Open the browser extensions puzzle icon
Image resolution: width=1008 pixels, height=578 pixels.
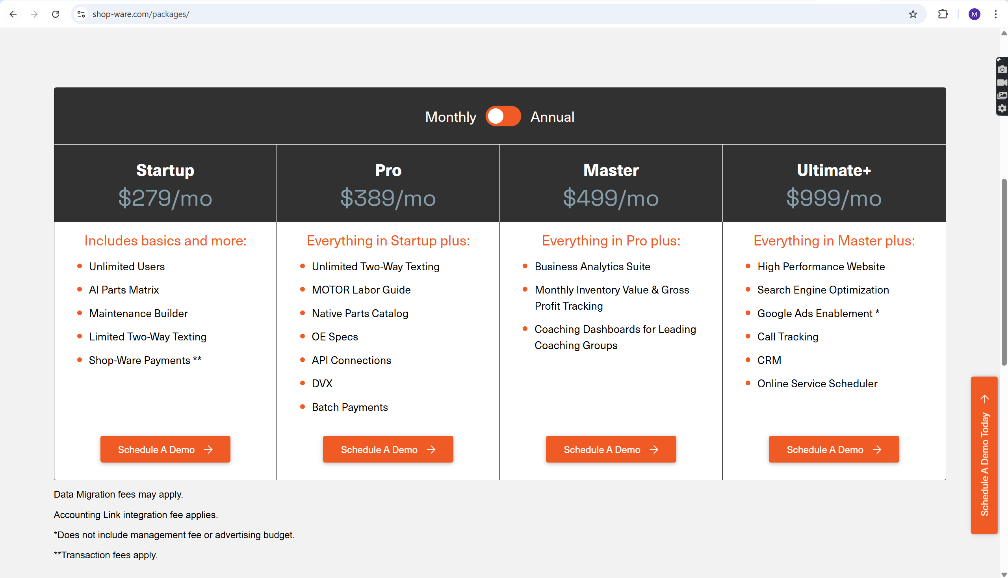(x=943, y=14)
